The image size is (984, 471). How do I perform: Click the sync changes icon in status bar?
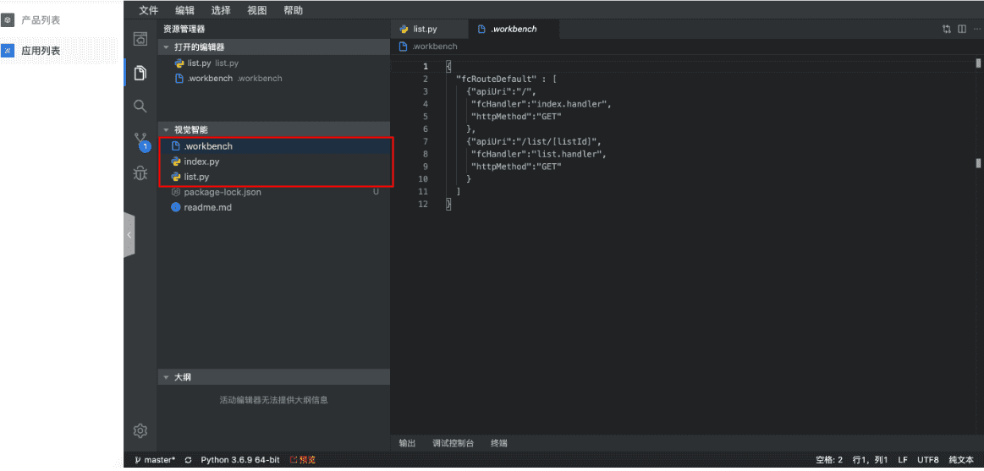[188, 460]
